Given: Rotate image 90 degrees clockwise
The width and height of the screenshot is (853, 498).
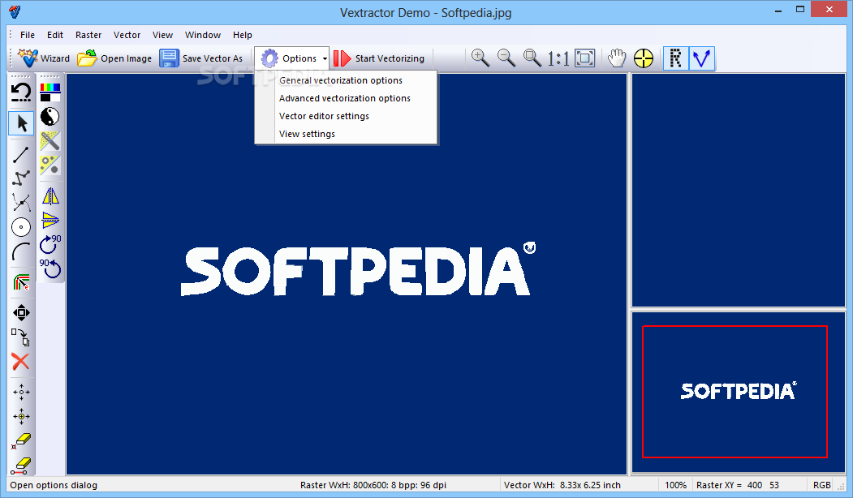Looking at the screenshot, I should [x=50, y=245].
